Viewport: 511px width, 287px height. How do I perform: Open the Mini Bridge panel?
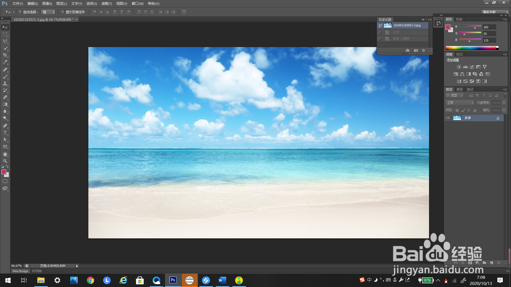coord(20,271)
